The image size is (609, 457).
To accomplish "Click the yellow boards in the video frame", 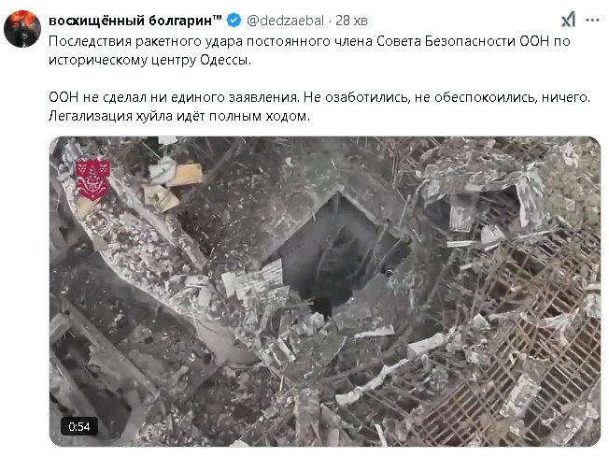I will (171, 186).
